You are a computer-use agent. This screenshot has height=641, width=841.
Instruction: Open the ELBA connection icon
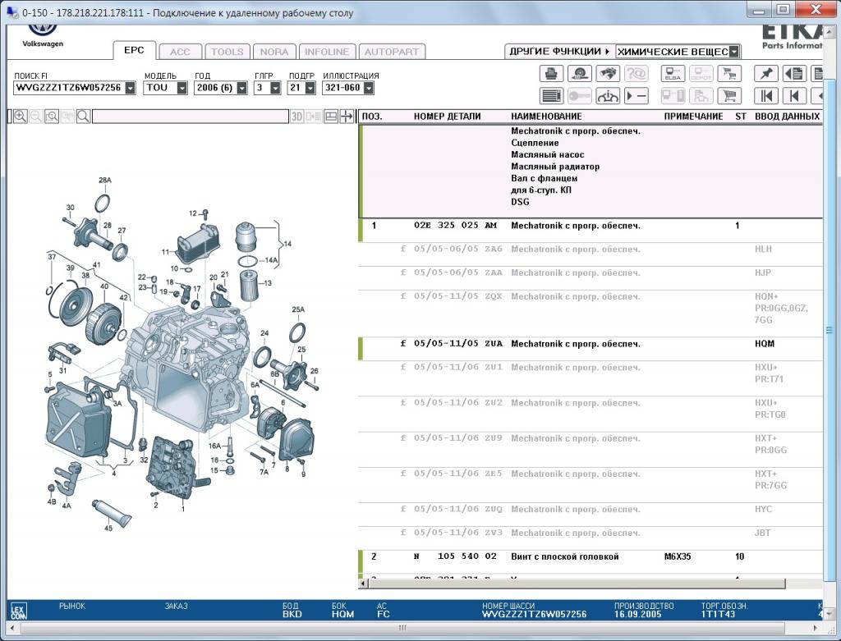click(673, 73)
